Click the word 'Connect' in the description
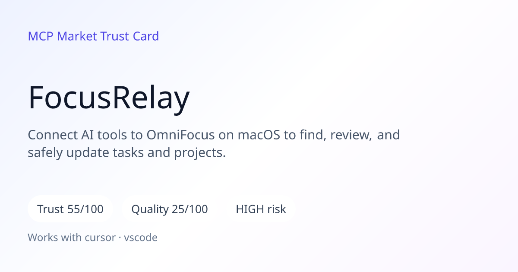Viewport: 518px width, 272px height. click(53, 135)
